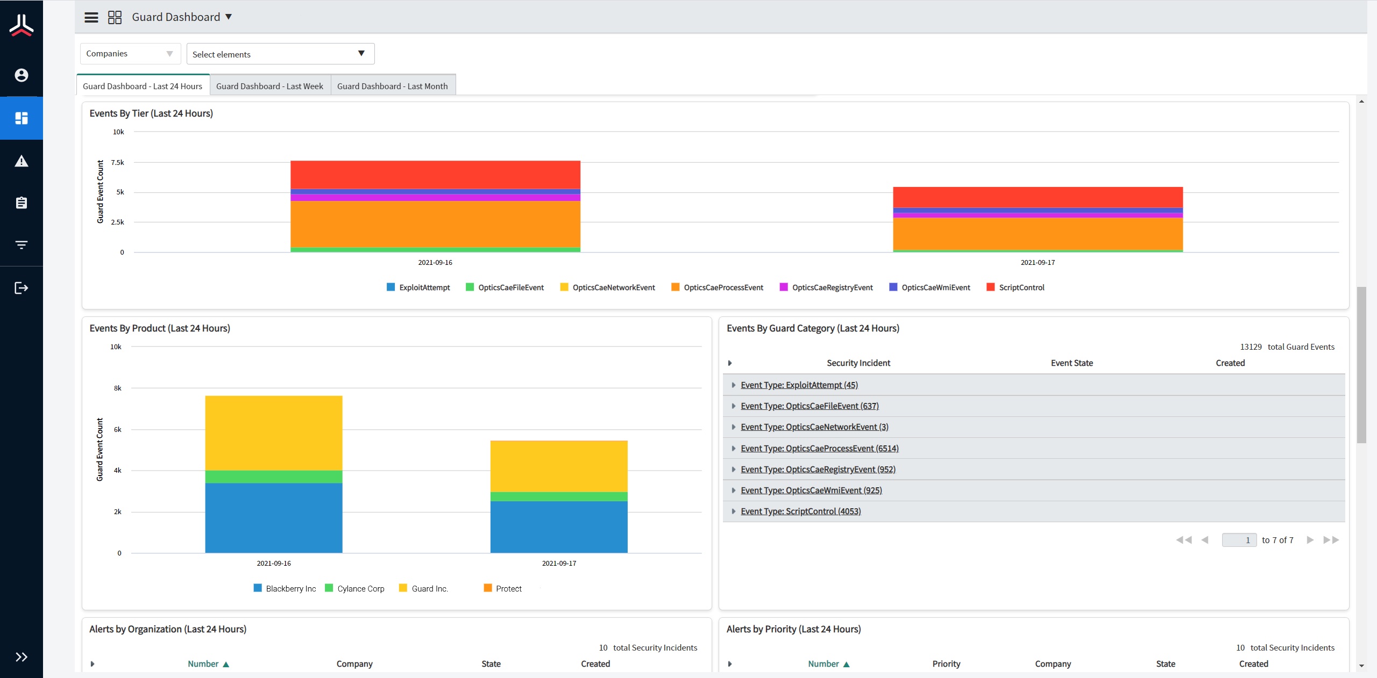This screenshot has width=1377, height=678.
Task: Select the dashboard sidebar icon
Action: click(22, 118)
